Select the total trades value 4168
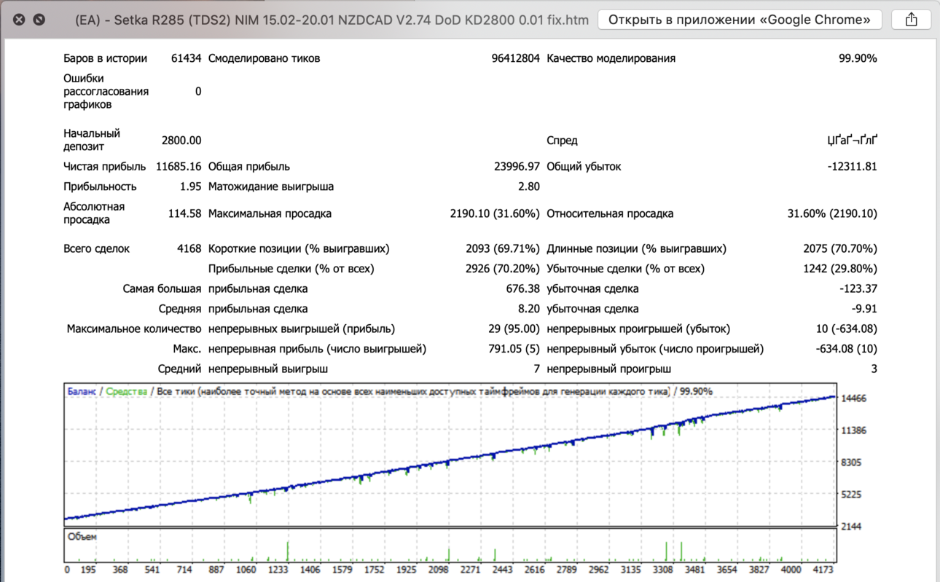This screenshot has width=940, height=582. pyautogui.click(x=189, y=248)
